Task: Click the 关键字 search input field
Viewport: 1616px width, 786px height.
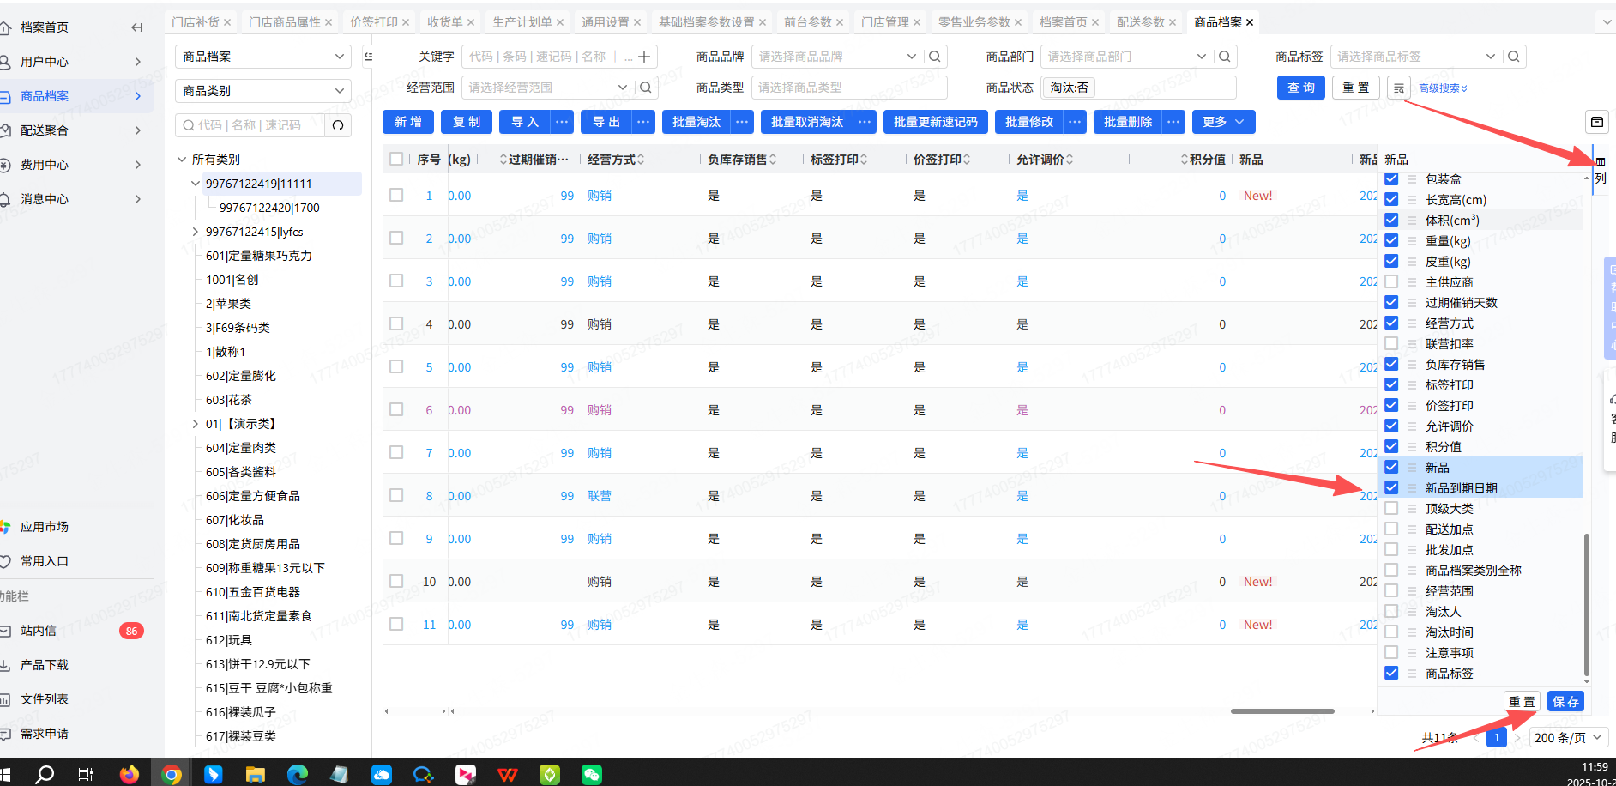Action: pyautogui.click(x=540, y=57)
